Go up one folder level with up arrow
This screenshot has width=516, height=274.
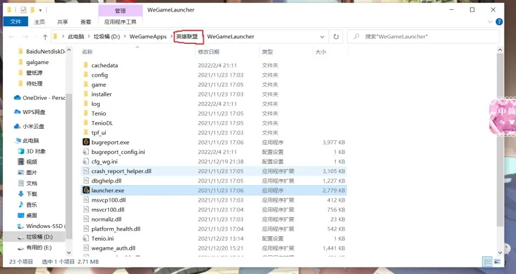(45, 37)
